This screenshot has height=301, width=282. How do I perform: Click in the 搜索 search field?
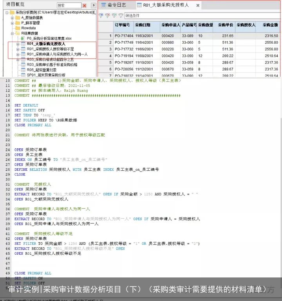click(69, 5)
